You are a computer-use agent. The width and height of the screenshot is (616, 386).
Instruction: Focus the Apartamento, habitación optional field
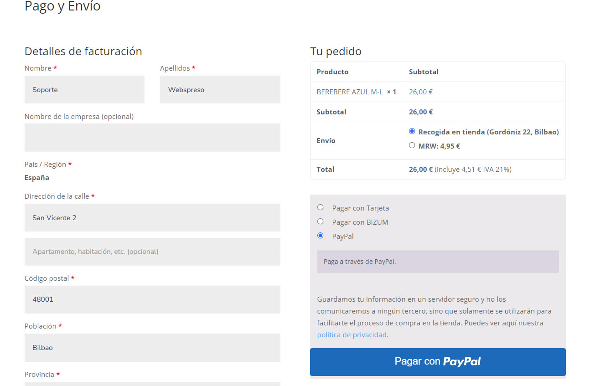pos(152,252)
